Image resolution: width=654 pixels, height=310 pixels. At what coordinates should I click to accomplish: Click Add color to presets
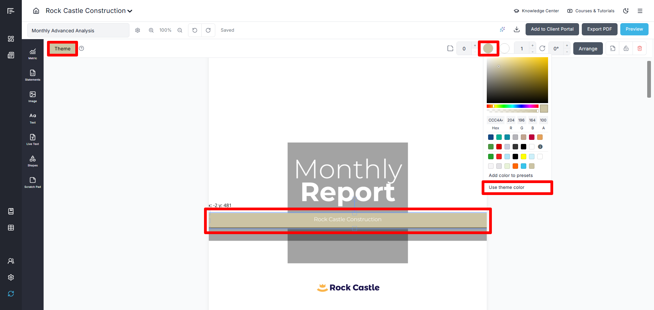coord(511,176)
